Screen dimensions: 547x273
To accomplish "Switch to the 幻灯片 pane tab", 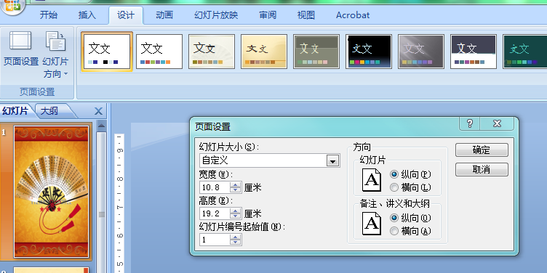I will (15, 111).
